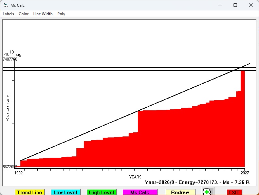Viewport: 259px width, 195px height.
Task: Click the yellow Trend Line button
Action: [30, 192]
